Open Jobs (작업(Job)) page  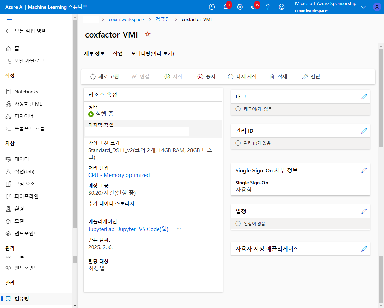point(20,171)
